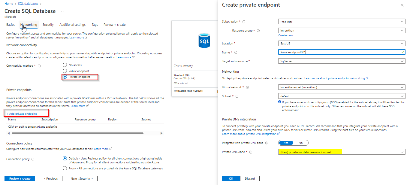This screenshot has height=185, width=410.
Task: Choose the Proxy connection policy radio button
Action: click(x=65, y=168)
